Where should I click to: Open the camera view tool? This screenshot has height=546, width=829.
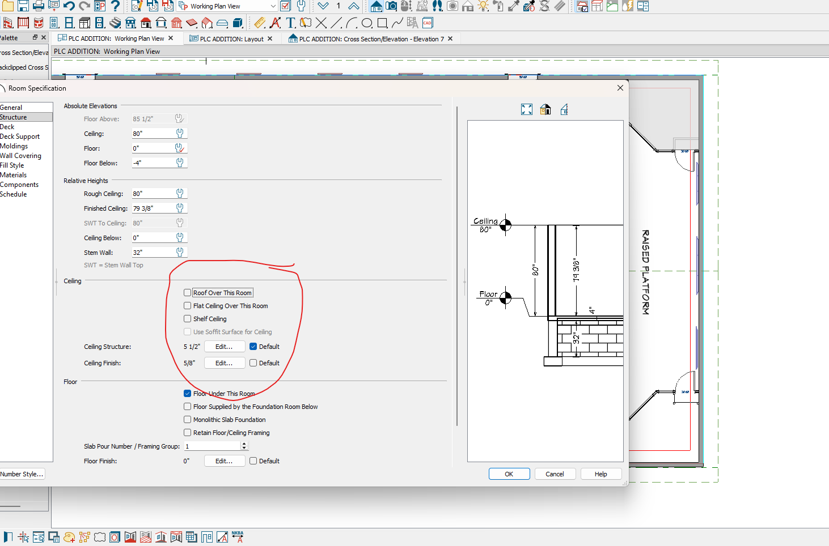pos(391,6)
